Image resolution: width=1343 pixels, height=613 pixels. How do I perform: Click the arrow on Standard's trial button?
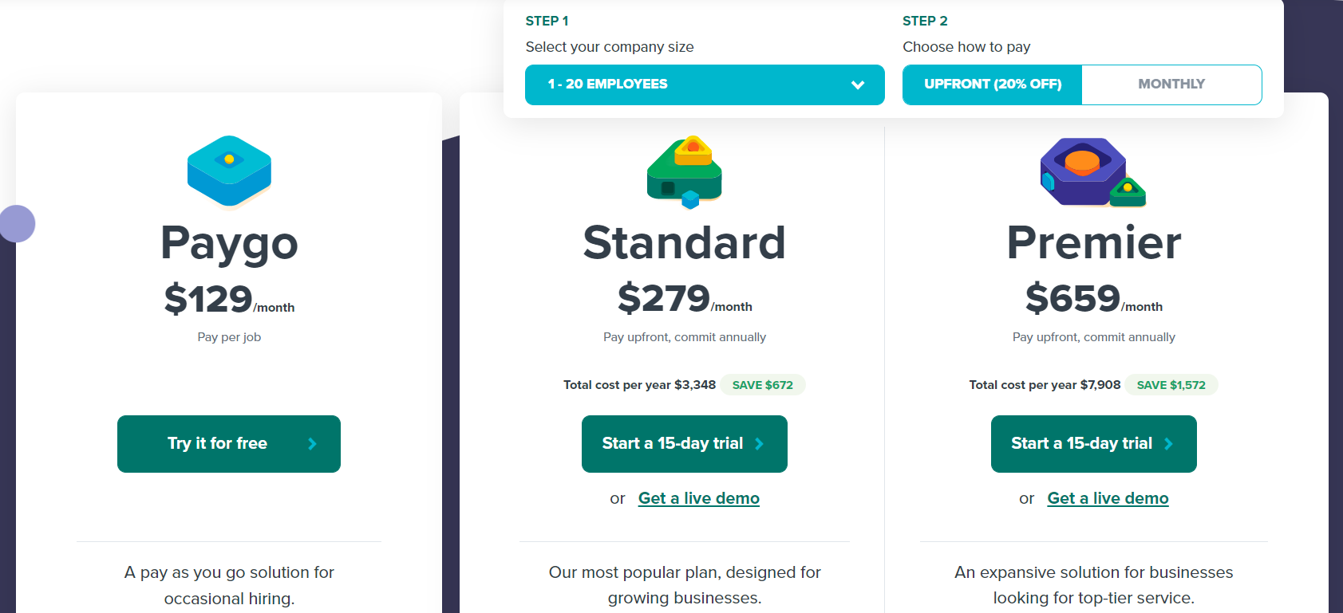click(760, 444)
